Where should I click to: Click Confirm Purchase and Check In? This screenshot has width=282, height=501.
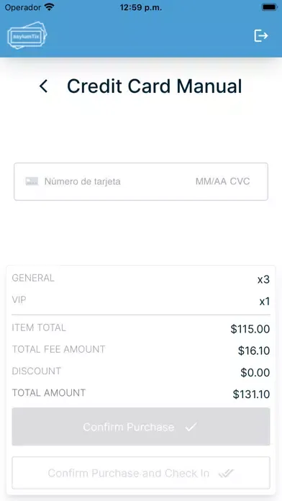(141, 473)
